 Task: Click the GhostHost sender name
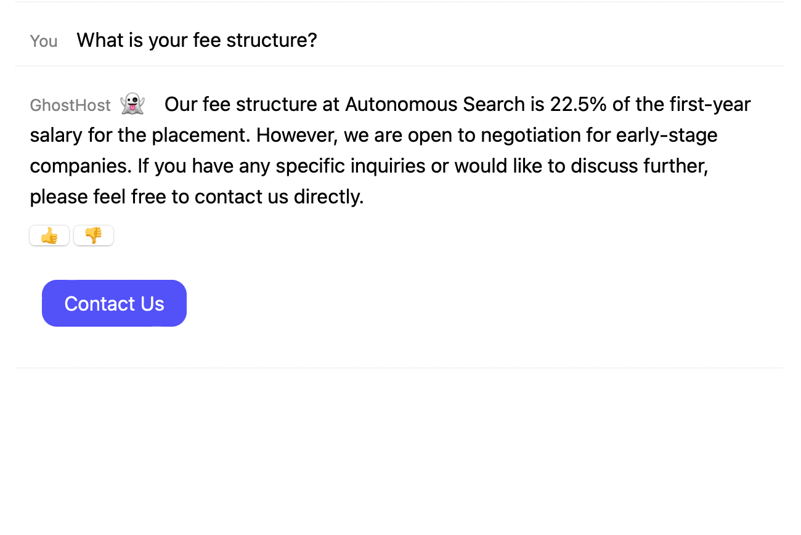(70, 105)
